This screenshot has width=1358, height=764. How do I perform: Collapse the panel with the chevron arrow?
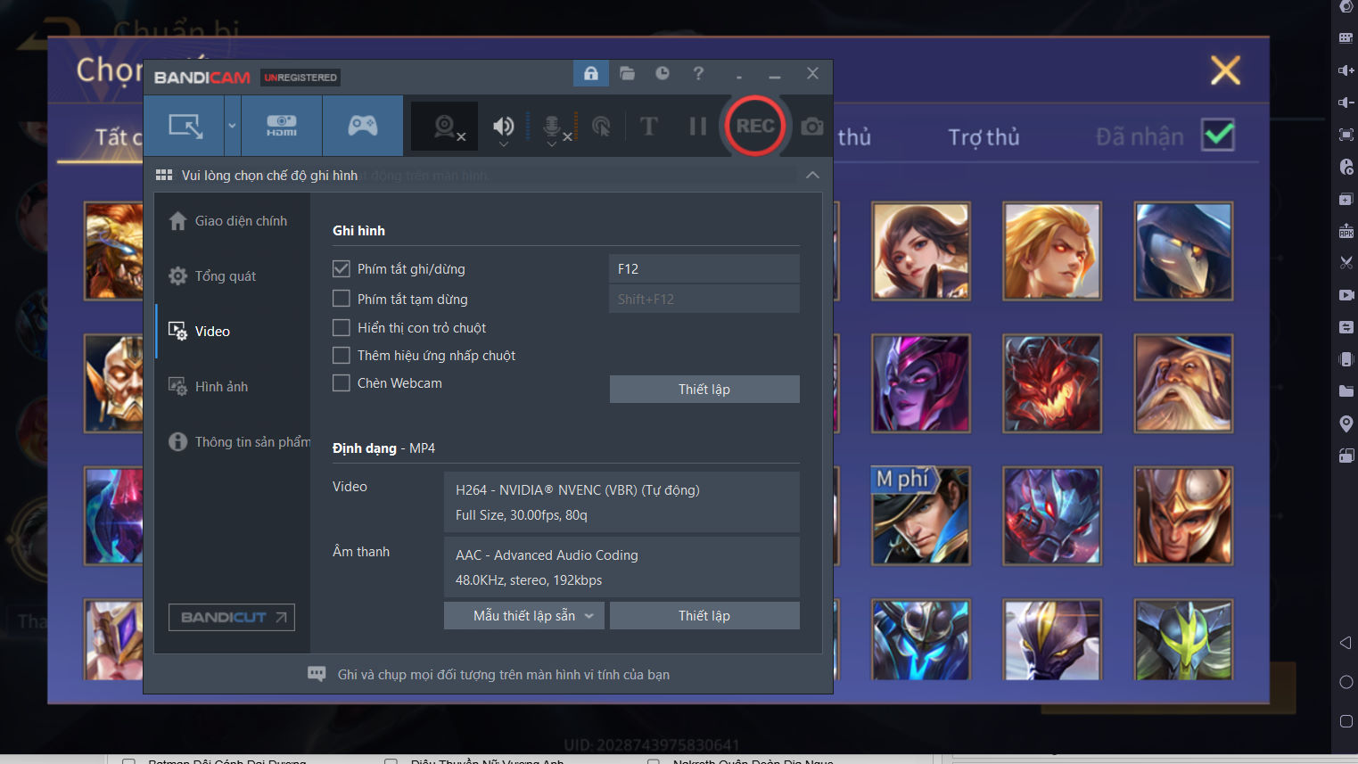click(x=812, y=175)
